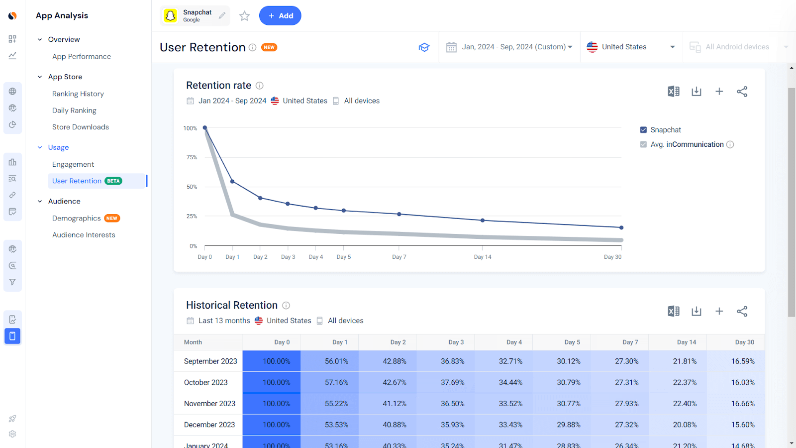
Task: Add Retention rate chart to dashboard
Action: 719,91
